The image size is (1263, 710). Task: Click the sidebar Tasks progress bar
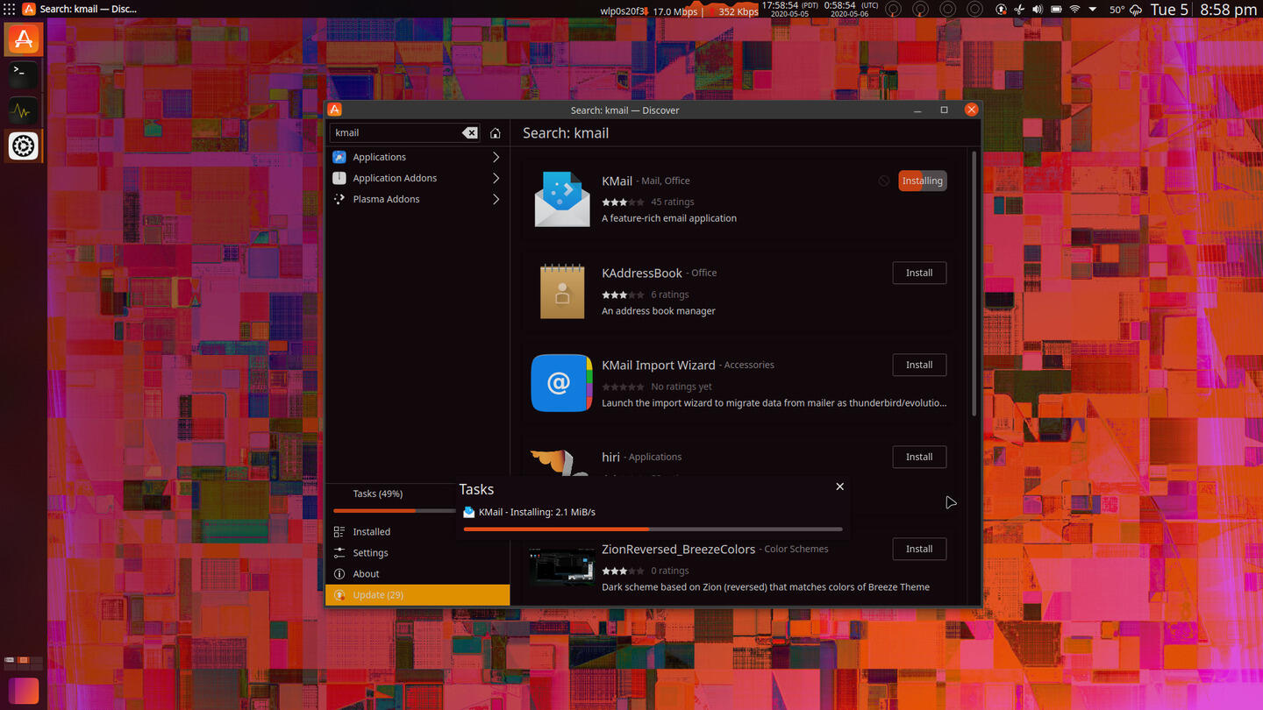[395, 510]
